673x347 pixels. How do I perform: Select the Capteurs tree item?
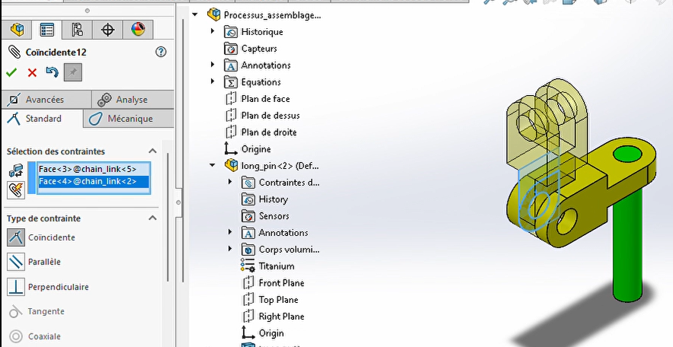click(259, 49)
